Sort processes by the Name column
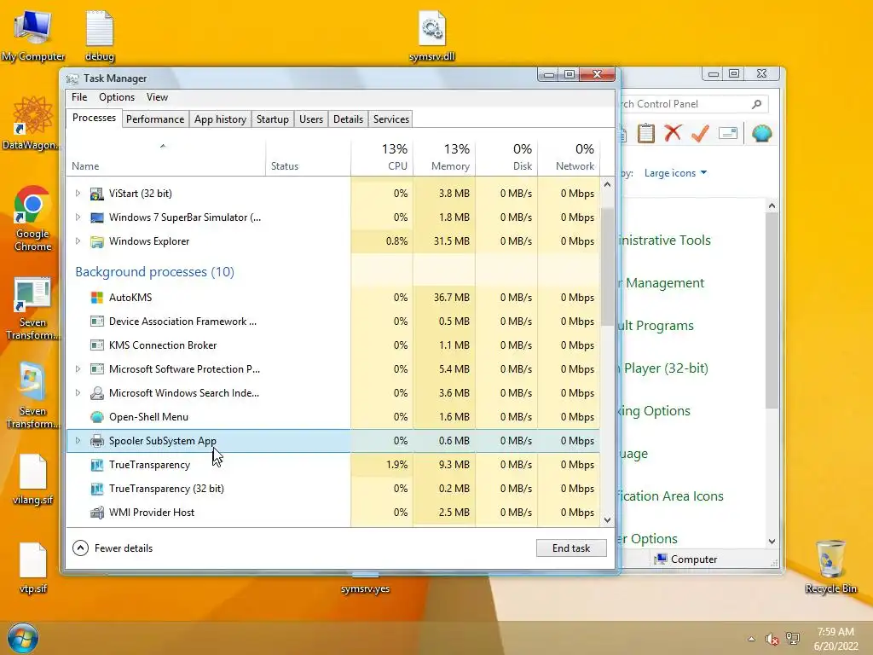The width and height of the screenshot is (873, 655). [x=166, y=158]
